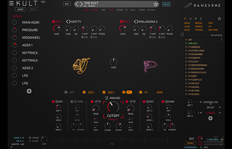Click the PANIC! button
The width and height of the screenshot is (232, 149).
190,143
